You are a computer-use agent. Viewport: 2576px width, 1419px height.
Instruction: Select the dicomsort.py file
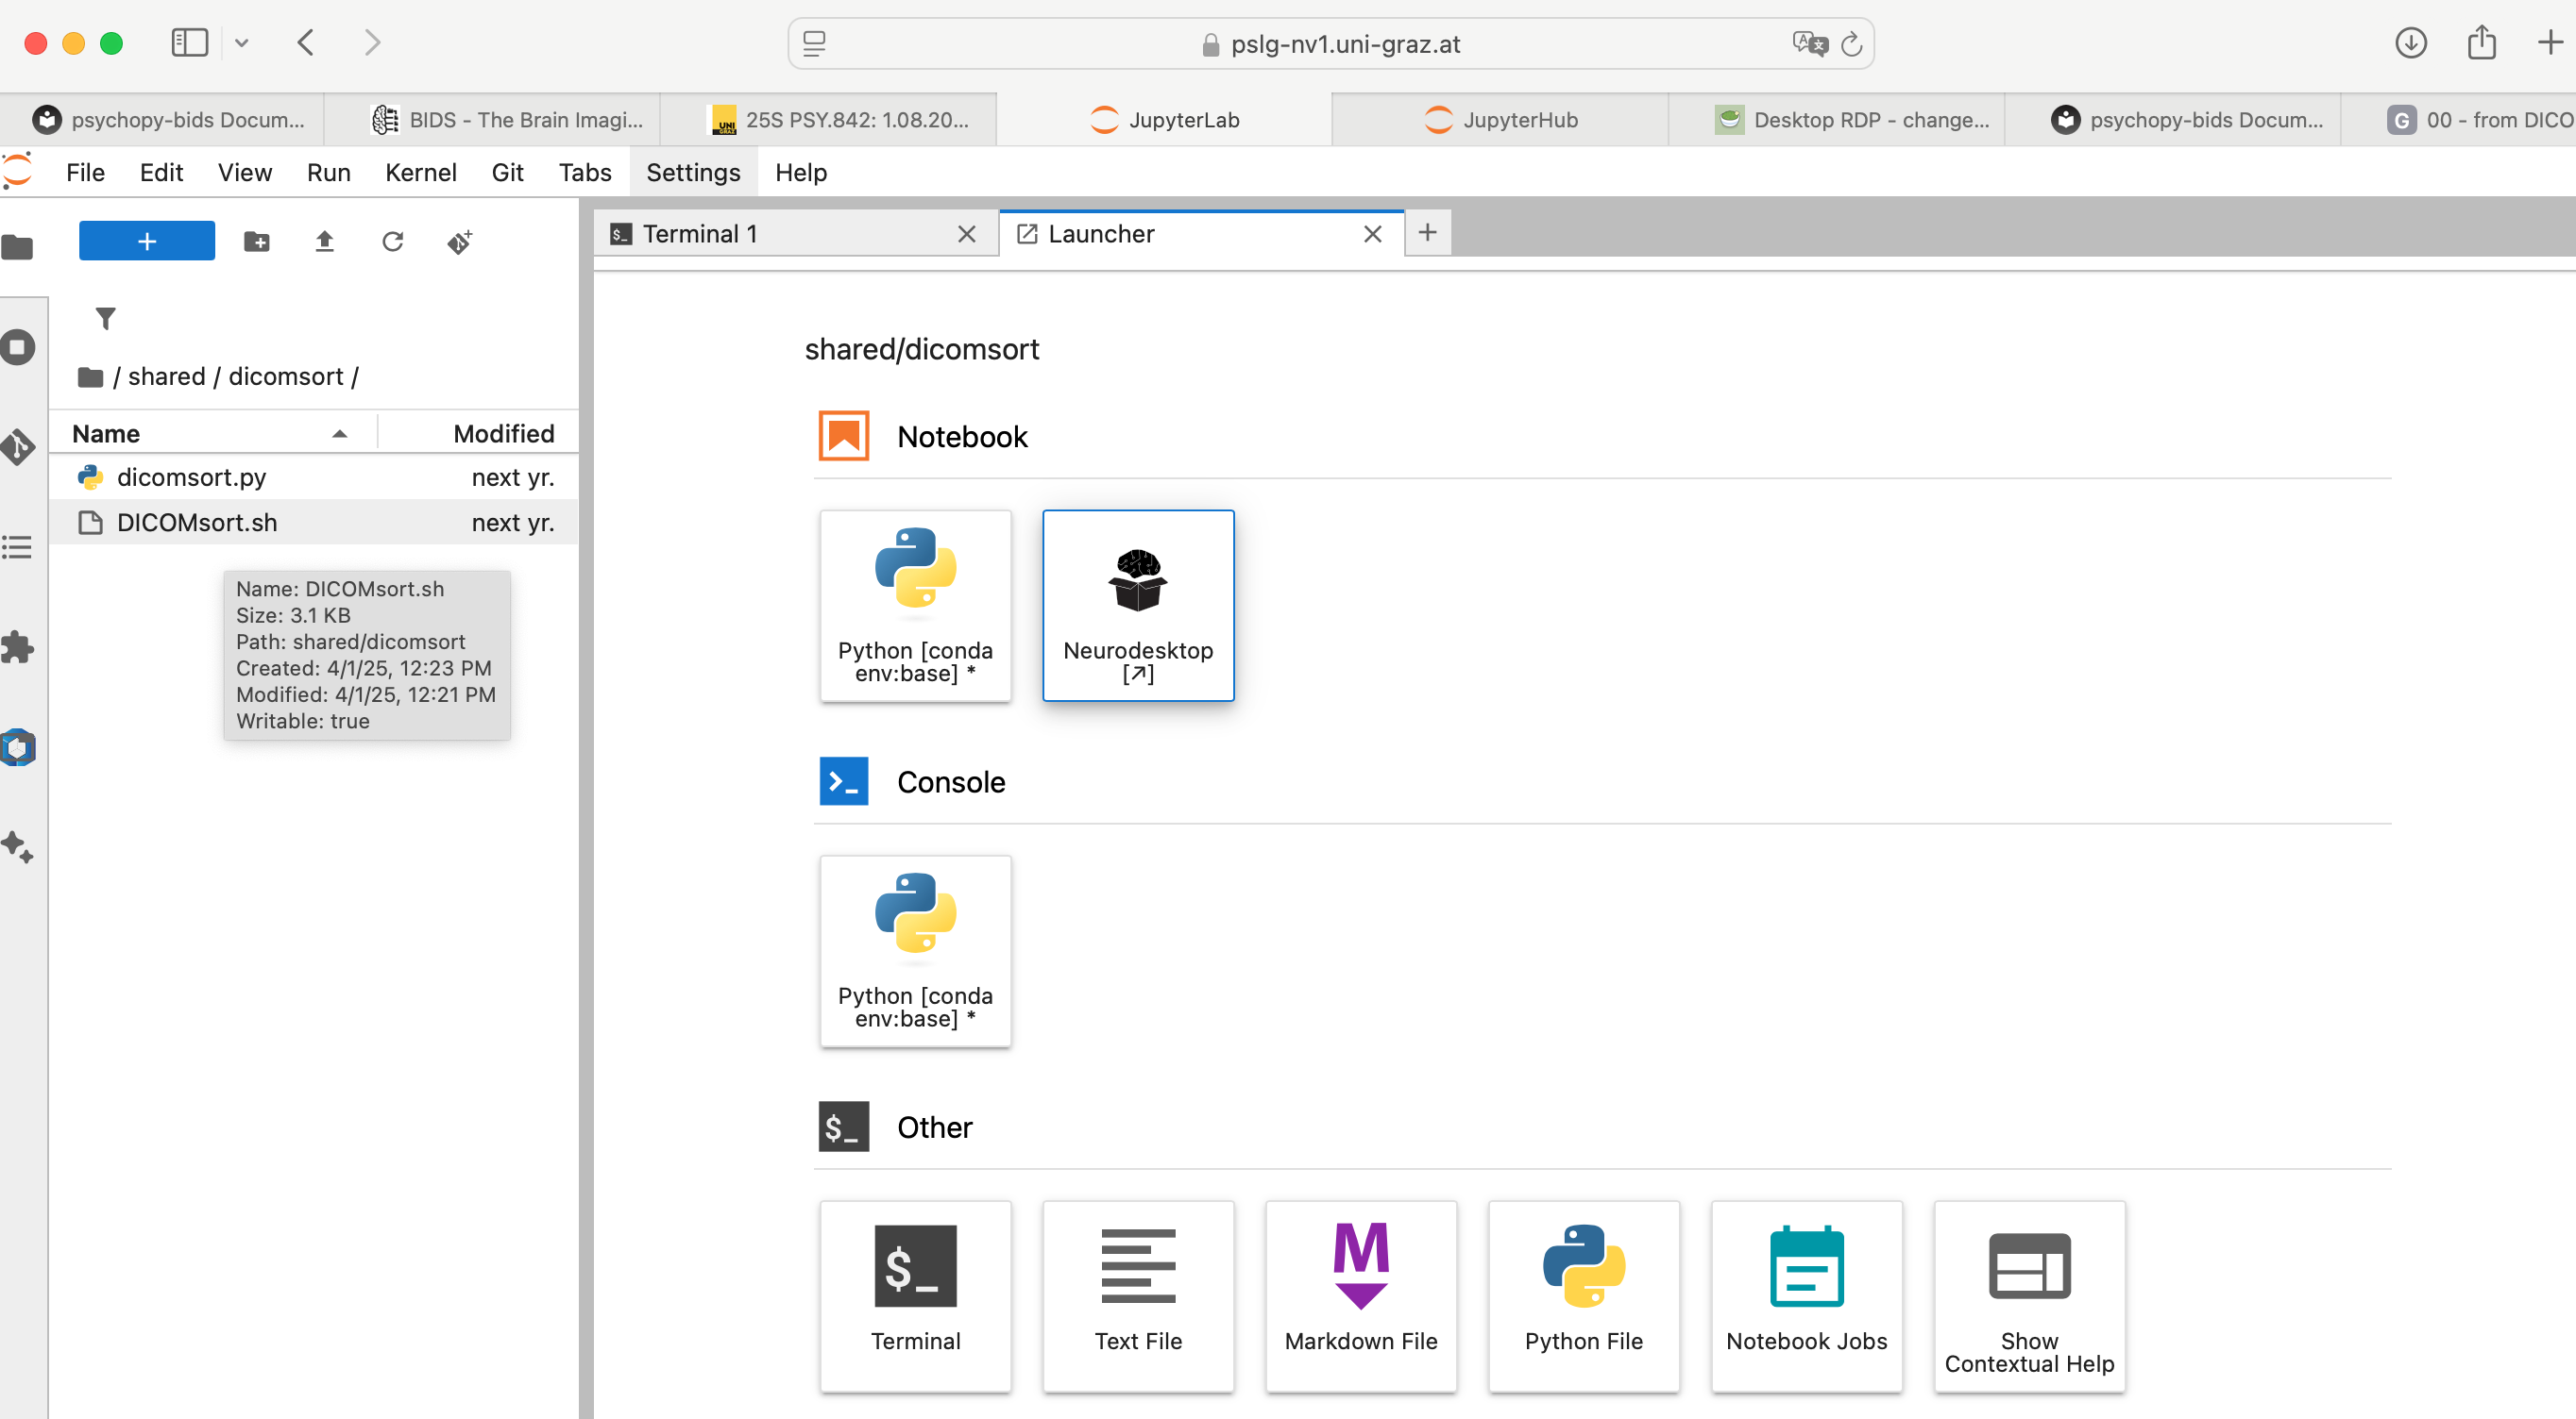pyautogui.click(x=314, y=476)
